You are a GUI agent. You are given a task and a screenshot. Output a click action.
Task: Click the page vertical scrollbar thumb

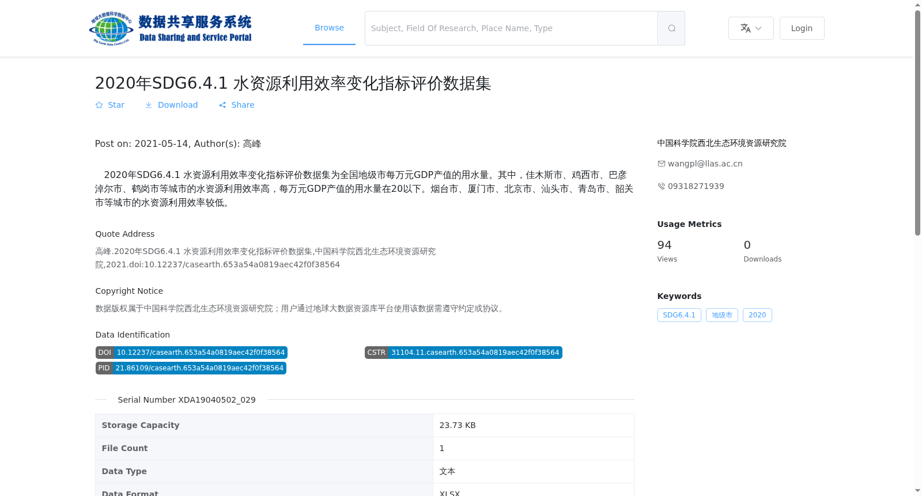[x=917, y=123]
